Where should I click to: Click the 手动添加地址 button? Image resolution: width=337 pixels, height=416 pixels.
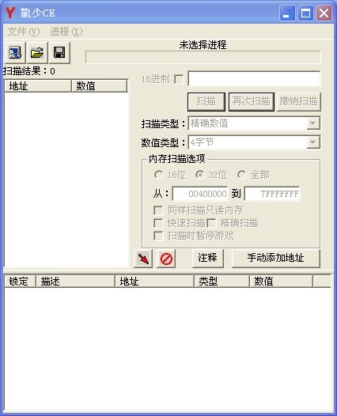point(276,258)
